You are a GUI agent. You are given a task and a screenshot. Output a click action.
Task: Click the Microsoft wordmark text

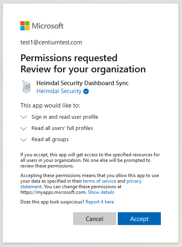click(x=47, y=26)
